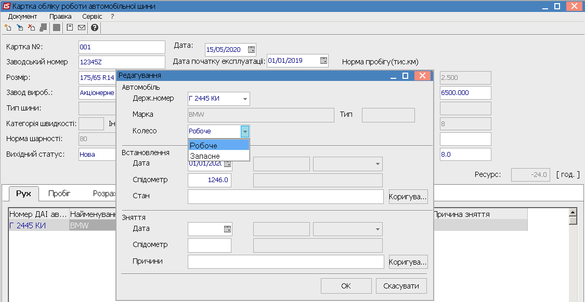Click the Розмір field 175/65 R14
The height and width of the screenshot is (302, 585).
point(97,77)
